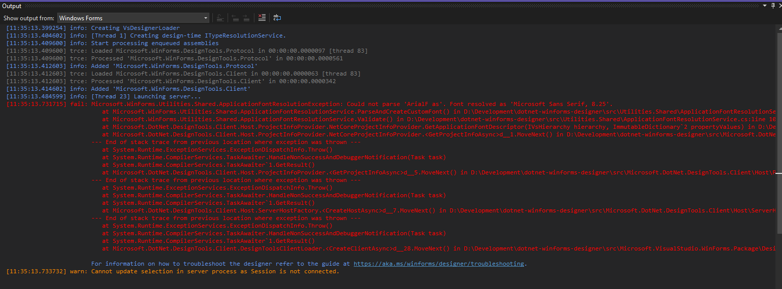Open the winforms designer troubleshooting link
The height and width of the screenshot is (289, 782).
click(439, 264)
